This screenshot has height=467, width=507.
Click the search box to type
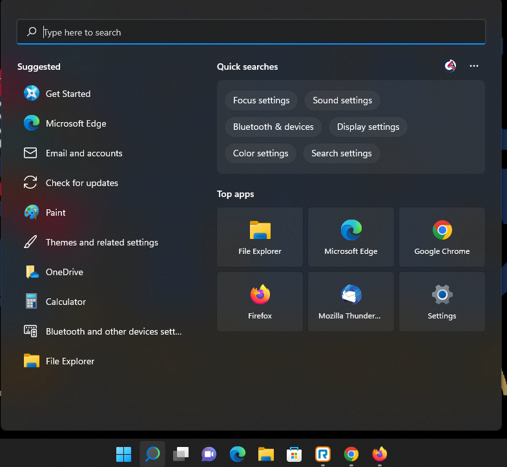coord(251,32)
